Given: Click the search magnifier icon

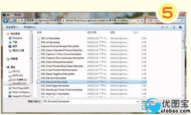Looking at the screenshot, I should (x=182, y=21).
